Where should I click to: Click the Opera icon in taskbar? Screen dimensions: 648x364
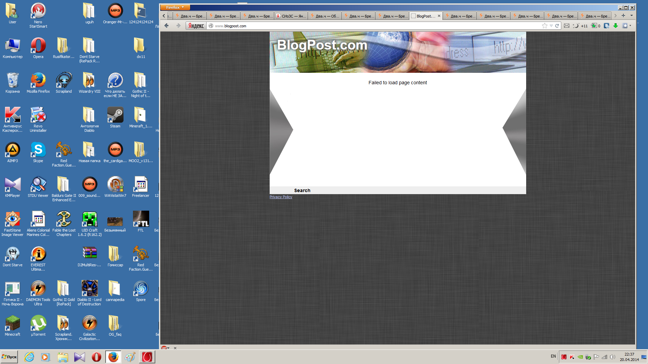pos(97,357)
